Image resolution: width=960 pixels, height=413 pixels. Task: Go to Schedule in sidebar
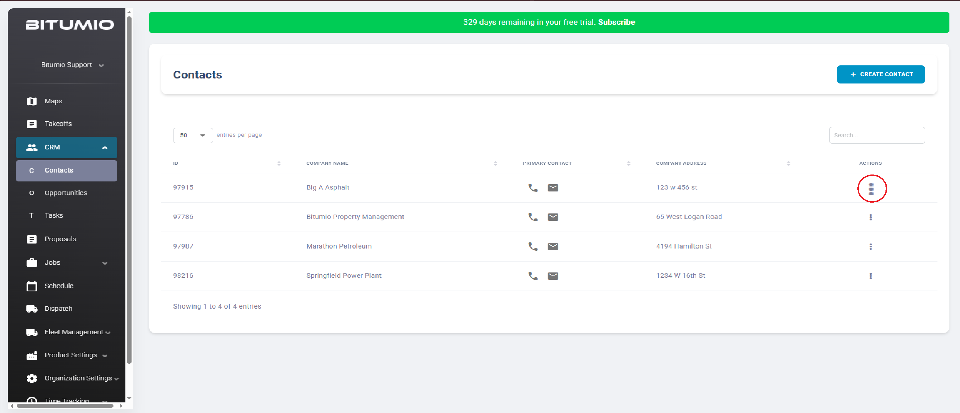pos(59,286)
